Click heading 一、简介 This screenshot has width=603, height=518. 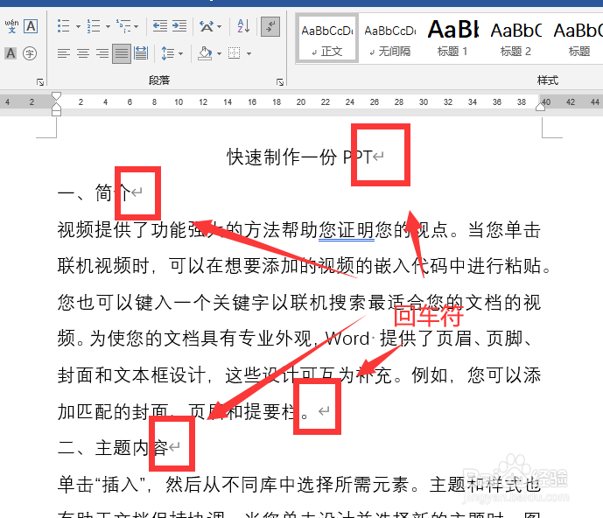[x=95, y=192]
